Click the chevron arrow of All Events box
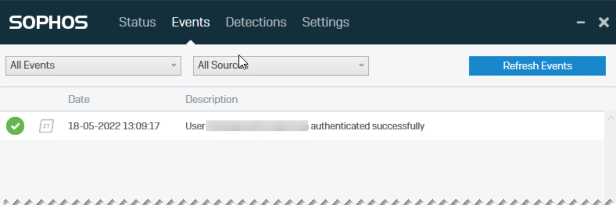 174,65
